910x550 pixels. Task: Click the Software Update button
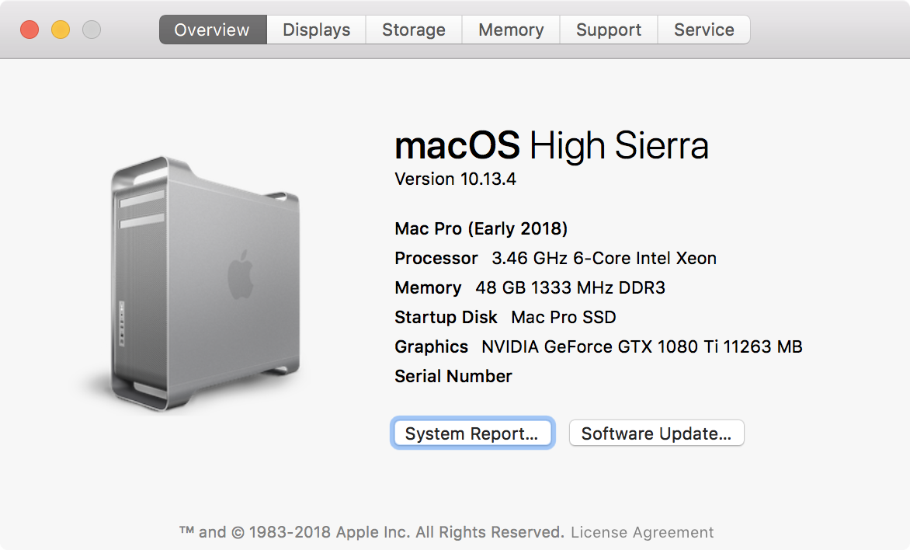656,433
